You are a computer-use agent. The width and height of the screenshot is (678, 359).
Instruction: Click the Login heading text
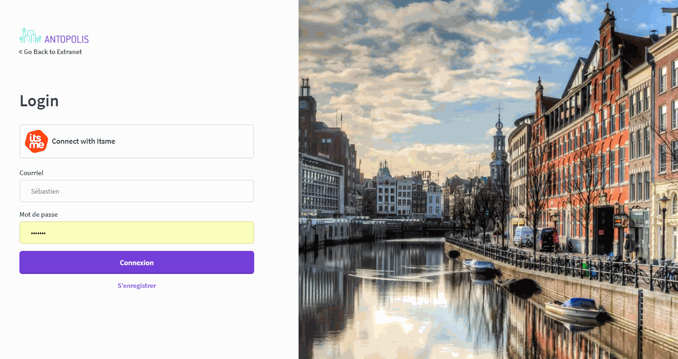(39, 101)
